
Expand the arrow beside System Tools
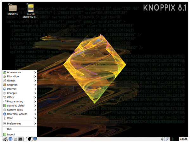[35, 110]
